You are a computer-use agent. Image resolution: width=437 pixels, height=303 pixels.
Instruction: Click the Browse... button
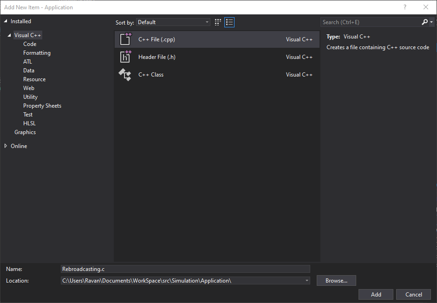click(336, 280)
